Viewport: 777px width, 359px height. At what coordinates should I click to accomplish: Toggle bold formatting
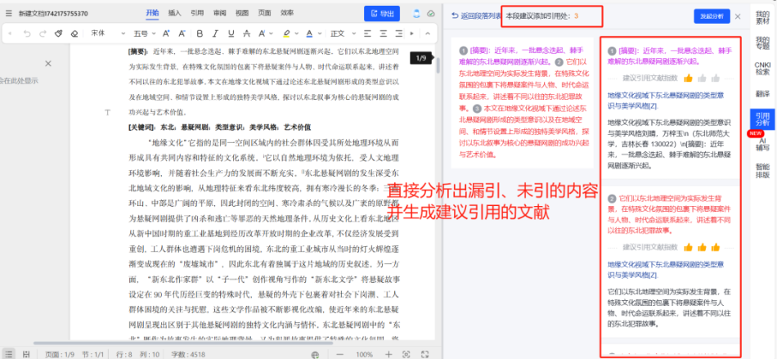pyautogui.click(x=200, y=34)
